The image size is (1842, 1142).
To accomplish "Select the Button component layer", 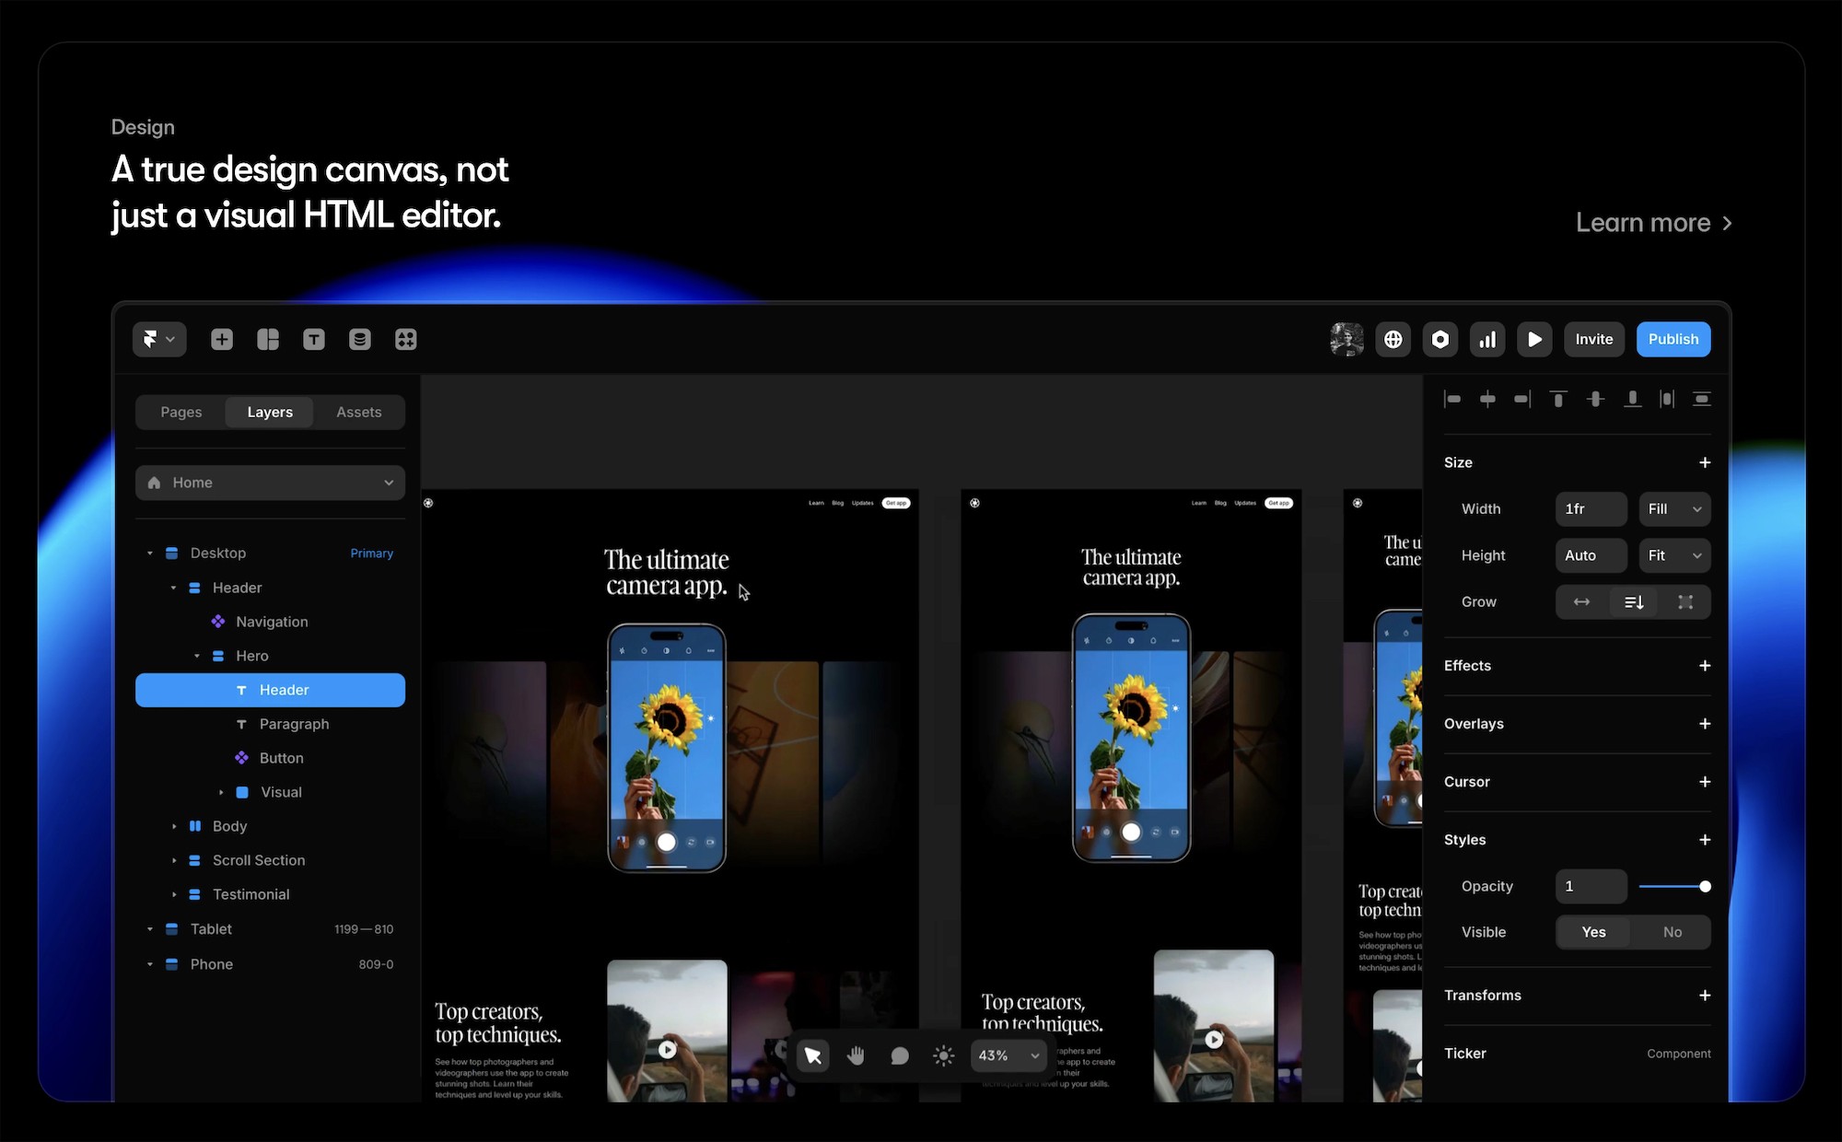I will [x=270, y=758].
